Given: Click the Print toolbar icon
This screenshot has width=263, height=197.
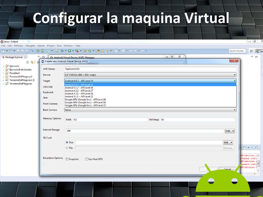Looking at the screenshot, I should tap(27, 51).
